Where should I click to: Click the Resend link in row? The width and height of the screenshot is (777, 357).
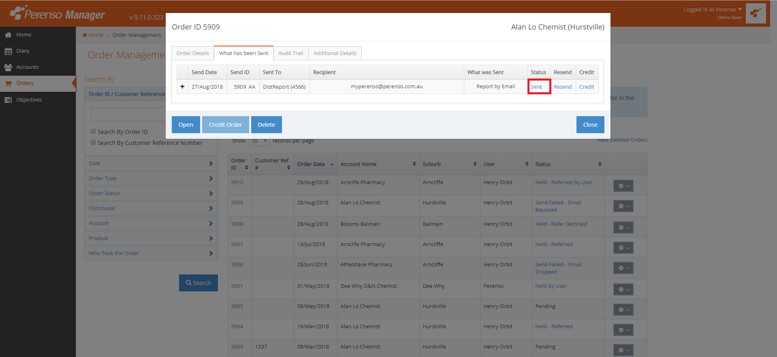563,87
